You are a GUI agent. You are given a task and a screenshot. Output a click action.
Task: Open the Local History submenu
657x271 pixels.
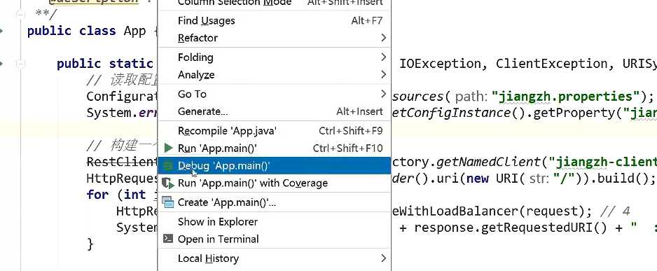[x=274, y=258]
